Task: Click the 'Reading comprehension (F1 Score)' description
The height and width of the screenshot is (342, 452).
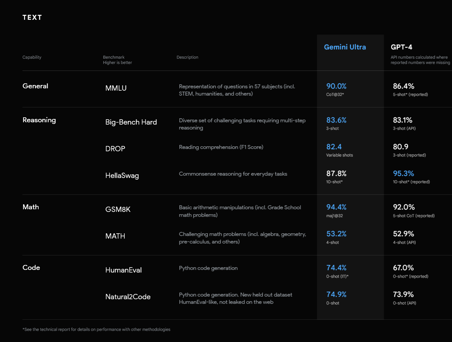Action: tap(221, 147)
